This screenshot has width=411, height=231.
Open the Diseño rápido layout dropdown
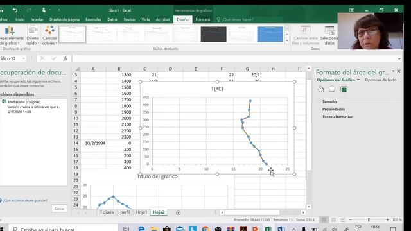33,35
